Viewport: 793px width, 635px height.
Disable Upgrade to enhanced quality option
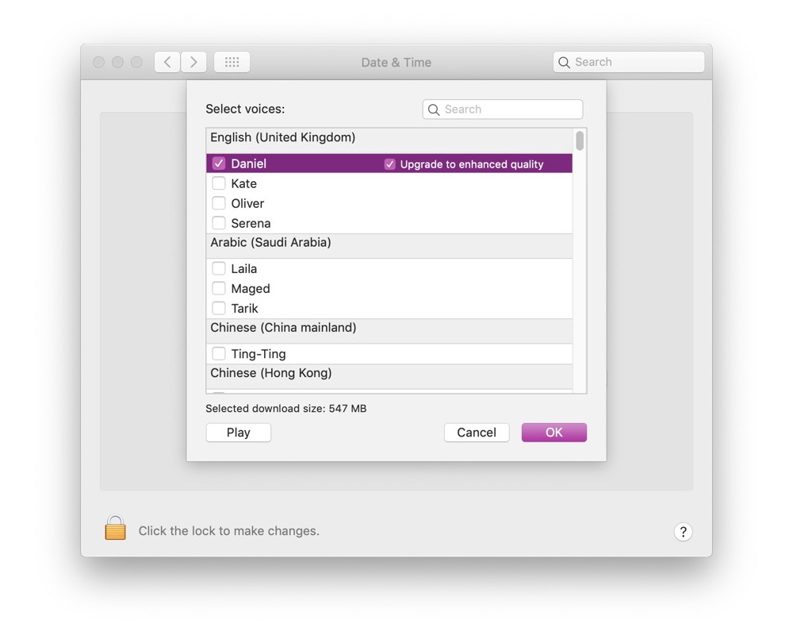pos(389,164)
